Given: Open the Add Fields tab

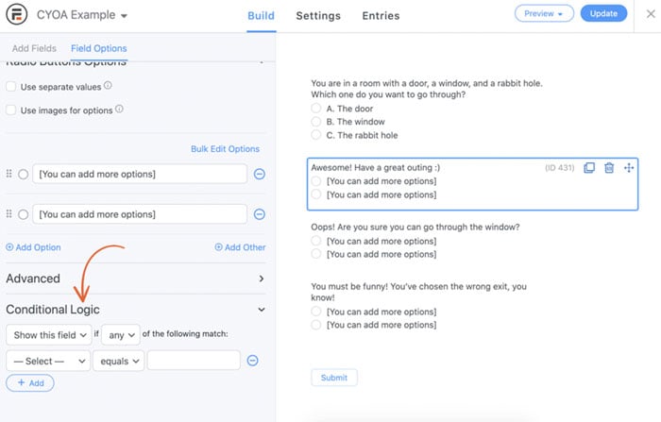Looking at the screenshot, I should (34, 48).
